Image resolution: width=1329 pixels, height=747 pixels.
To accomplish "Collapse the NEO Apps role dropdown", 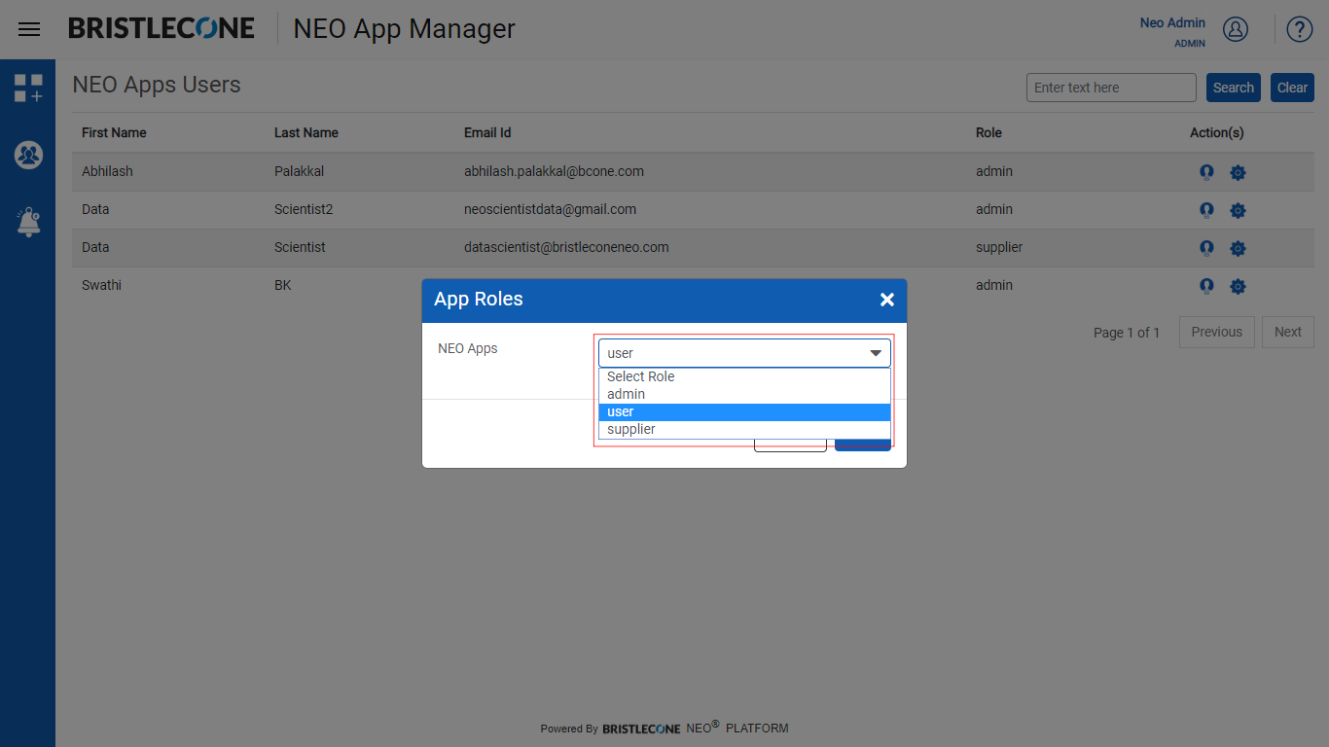I will coord(744,353).
